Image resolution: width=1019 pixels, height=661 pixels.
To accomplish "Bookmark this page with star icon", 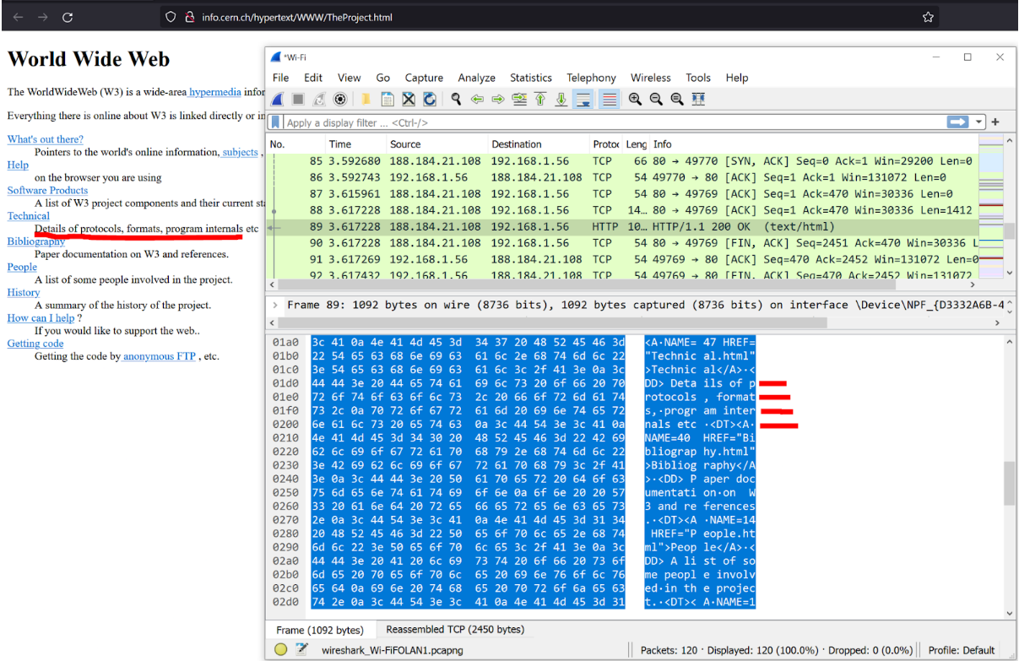I will (x=928, y=17).
